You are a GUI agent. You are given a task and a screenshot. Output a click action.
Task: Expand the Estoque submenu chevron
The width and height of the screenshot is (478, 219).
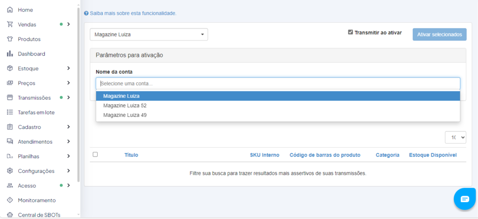point(69,68)
